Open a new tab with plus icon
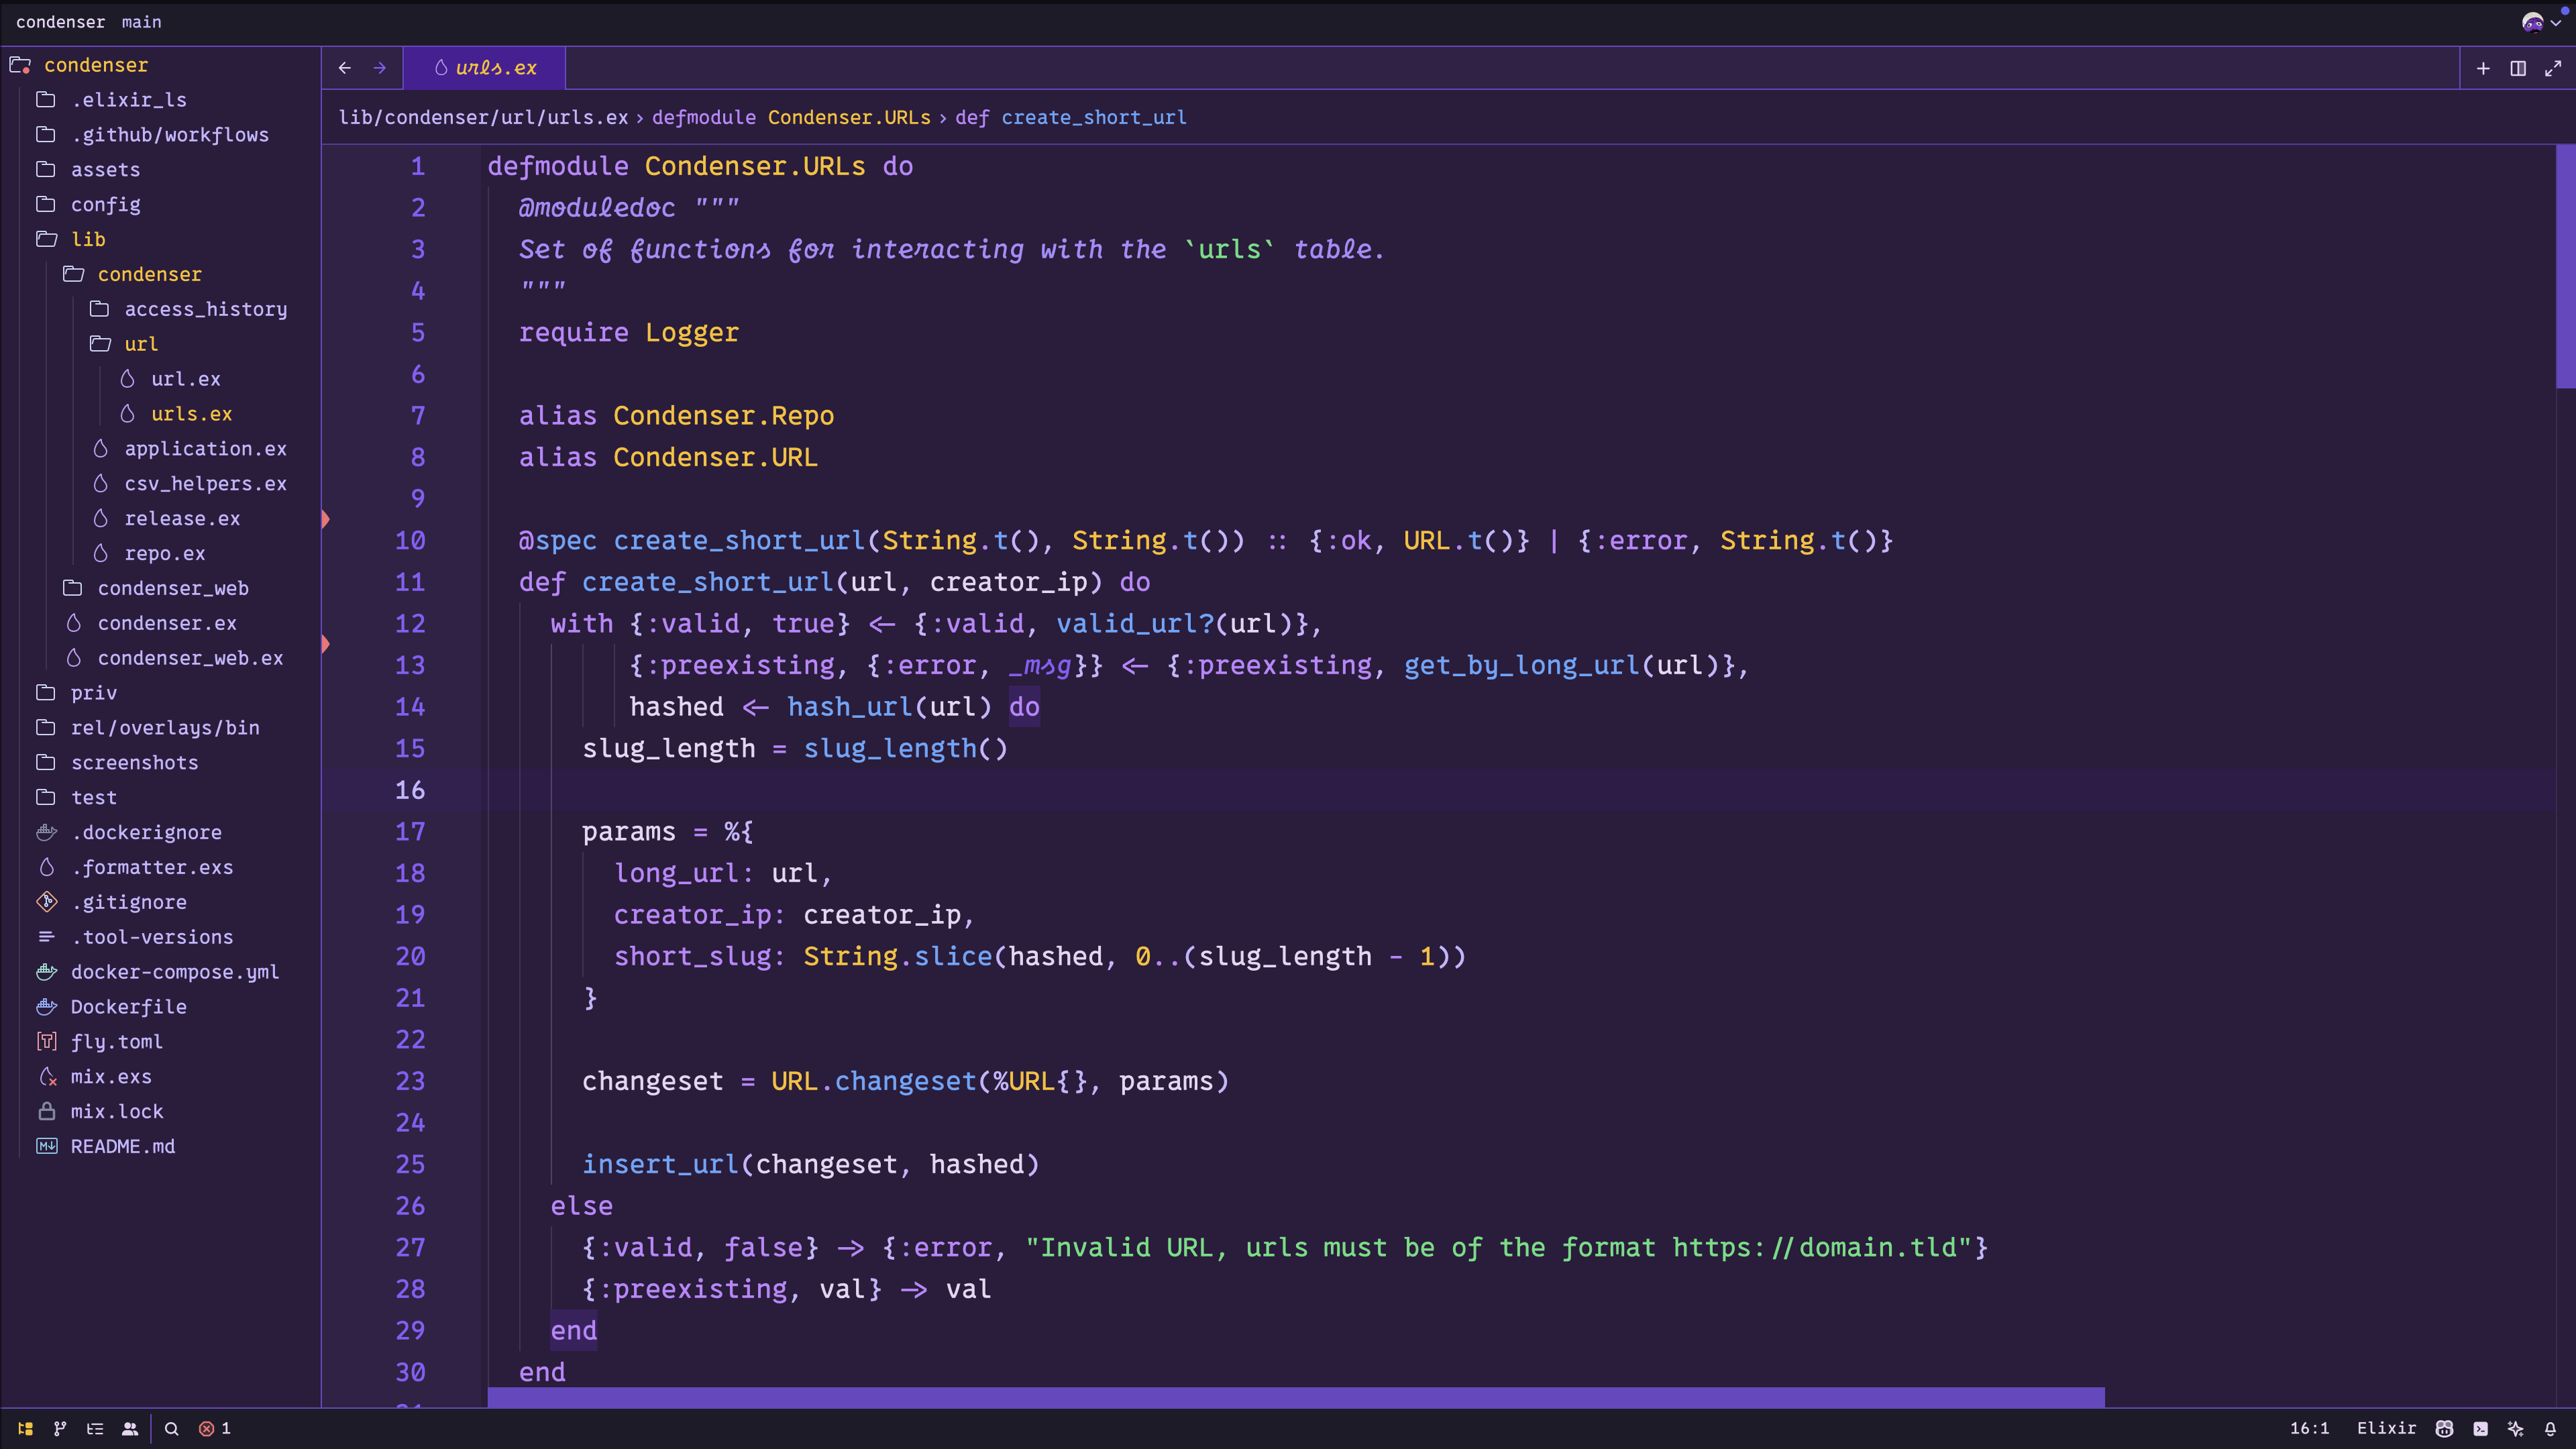Image resolution: width=2576 pixels, height=1449 pixels. click(2483, 67)
